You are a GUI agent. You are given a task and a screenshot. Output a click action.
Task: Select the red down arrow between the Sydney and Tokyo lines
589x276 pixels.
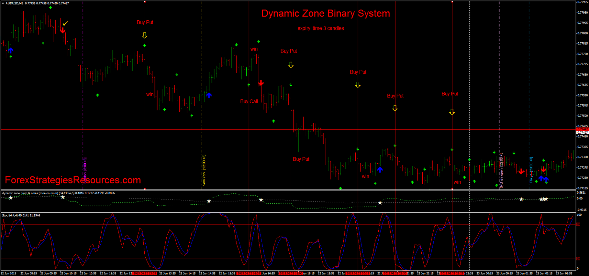pyautogui.click(x=521, y=171)
